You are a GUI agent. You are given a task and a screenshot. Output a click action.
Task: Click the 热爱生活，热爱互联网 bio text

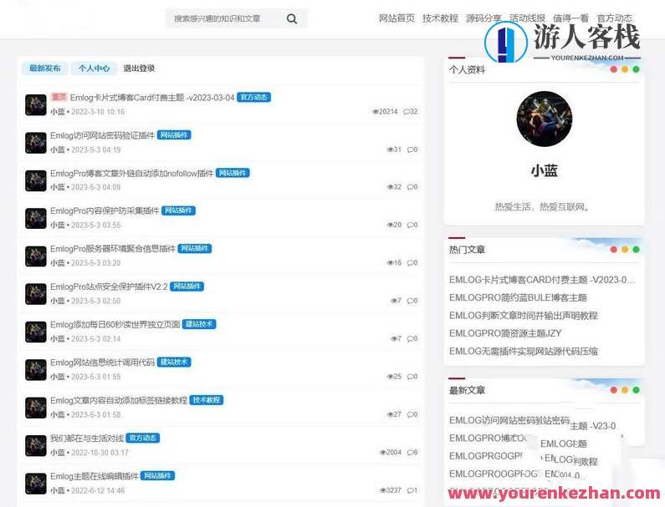(x=542, y=207)
